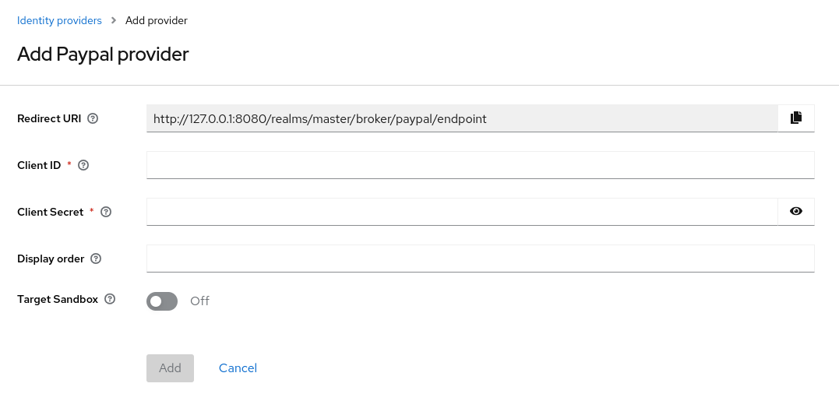Open help for Redirect URI
This screenshot has width=839, height=401.
click(x=93, y=118)
